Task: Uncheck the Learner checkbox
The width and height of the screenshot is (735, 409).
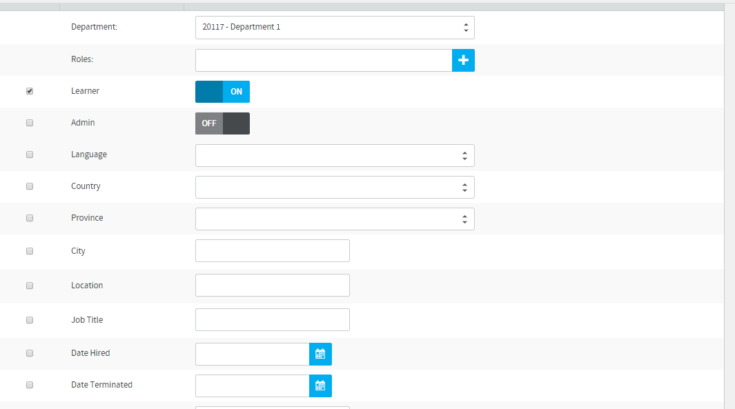Action: click(30, 91)
